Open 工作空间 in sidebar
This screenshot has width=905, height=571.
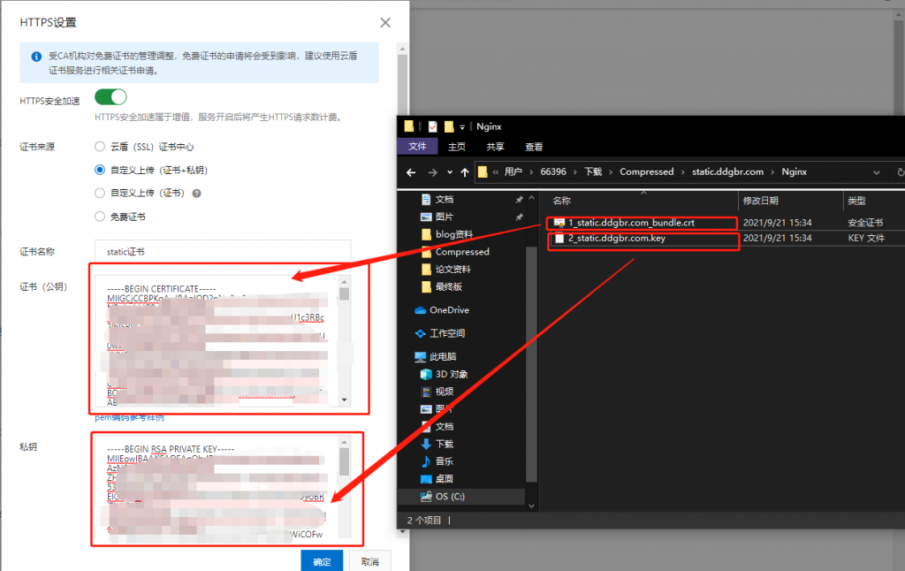click(x=447, y=333)
